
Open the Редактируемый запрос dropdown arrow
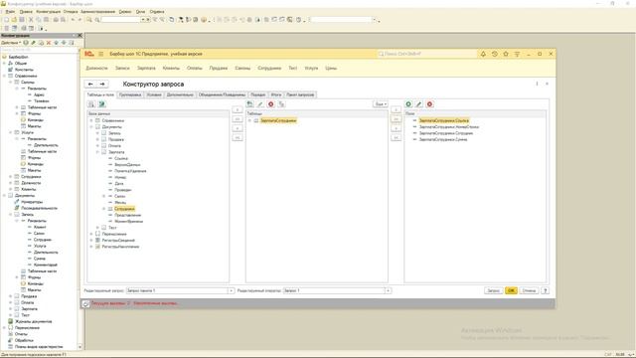click(231, 290)
